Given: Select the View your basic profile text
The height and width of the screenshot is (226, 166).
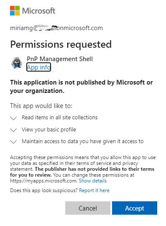Looking at the screenshot, I should pos(49,130).
